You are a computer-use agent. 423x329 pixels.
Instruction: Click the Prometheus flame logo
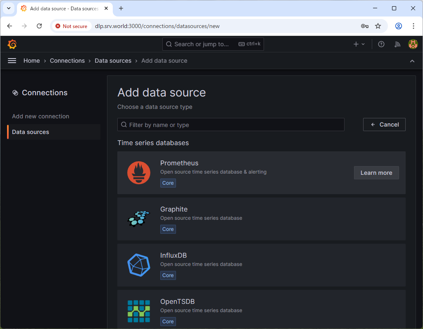tap(139, 173)
